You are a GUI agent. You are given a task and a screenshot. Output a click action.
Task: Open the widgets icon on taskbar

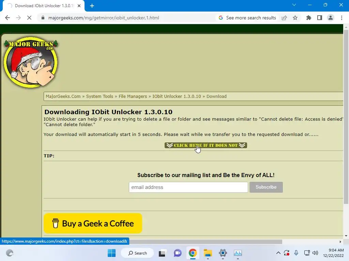tap(10, 253)
